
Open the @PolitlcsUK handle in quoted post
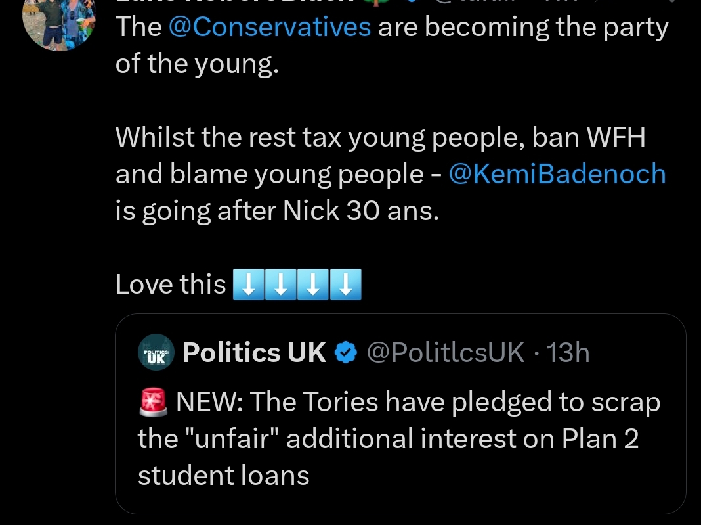pyautogui.click(x=445, y=353)
